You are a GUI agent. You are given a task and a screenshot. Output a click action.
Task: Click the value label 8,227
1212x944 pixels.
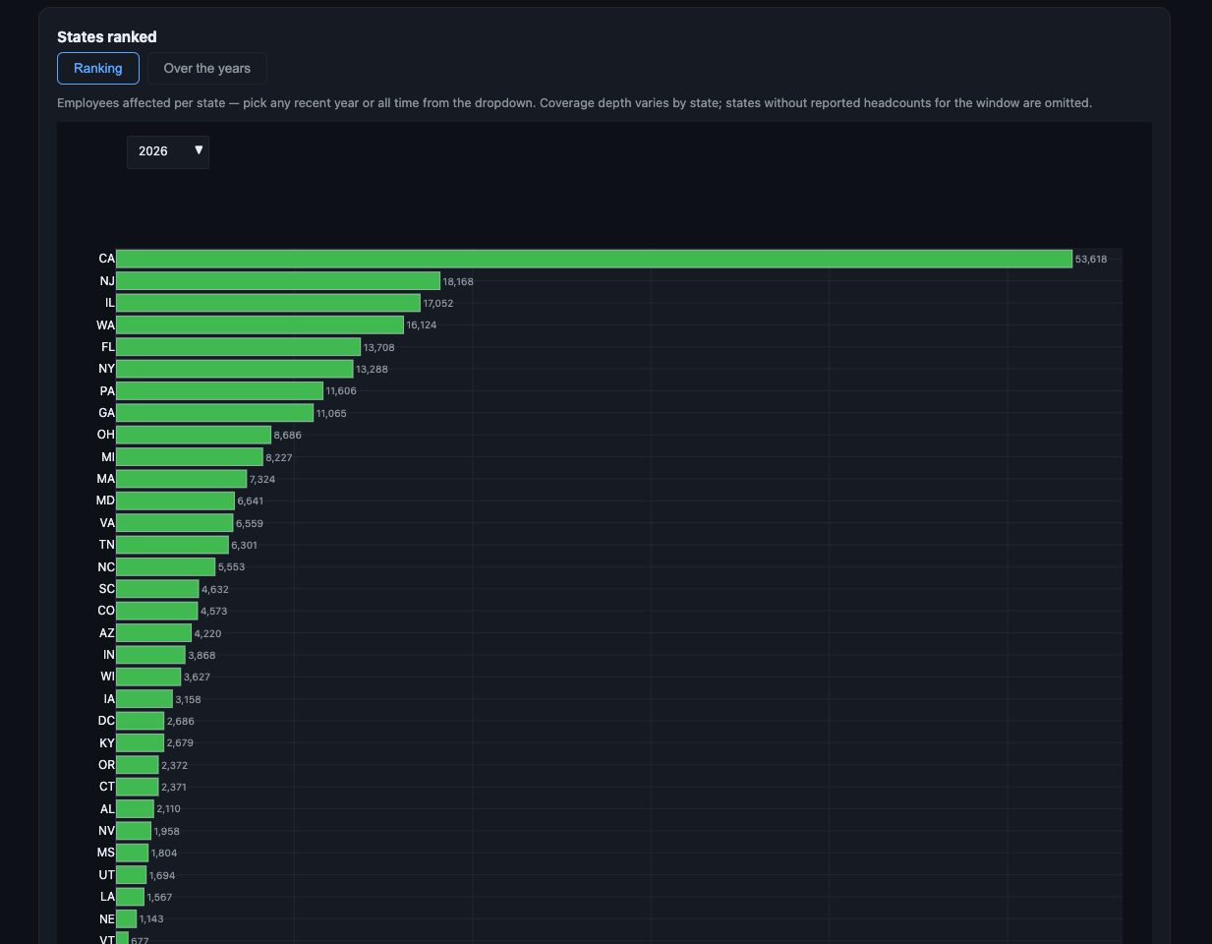point(279,458)
